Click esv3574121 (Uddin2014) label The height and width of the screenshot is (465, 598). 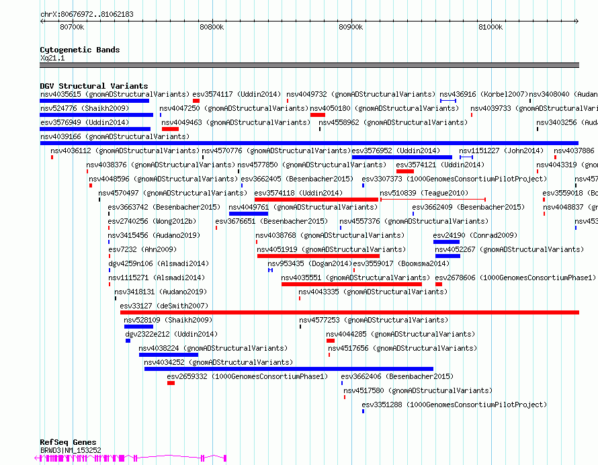pyautogui.click(x=440, y=165)
